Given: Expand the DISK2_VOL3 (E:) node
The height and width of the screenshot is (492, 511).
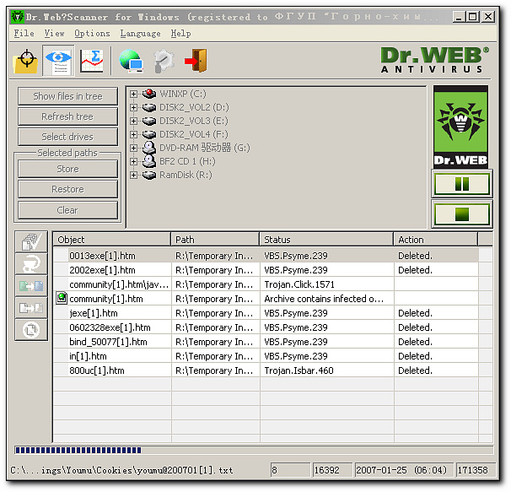Looking at the screenshot, I should coord(133,121).
